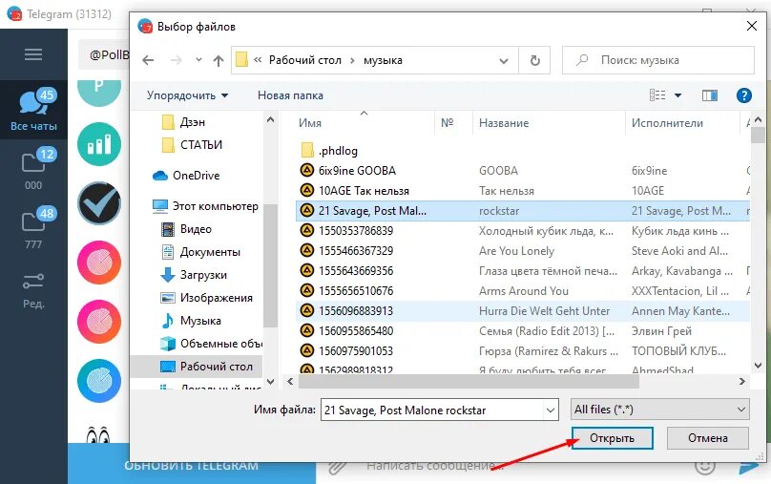Viewport: 771px width, 484px height.
Task: Select file 1555643669356
Action: 356,271
